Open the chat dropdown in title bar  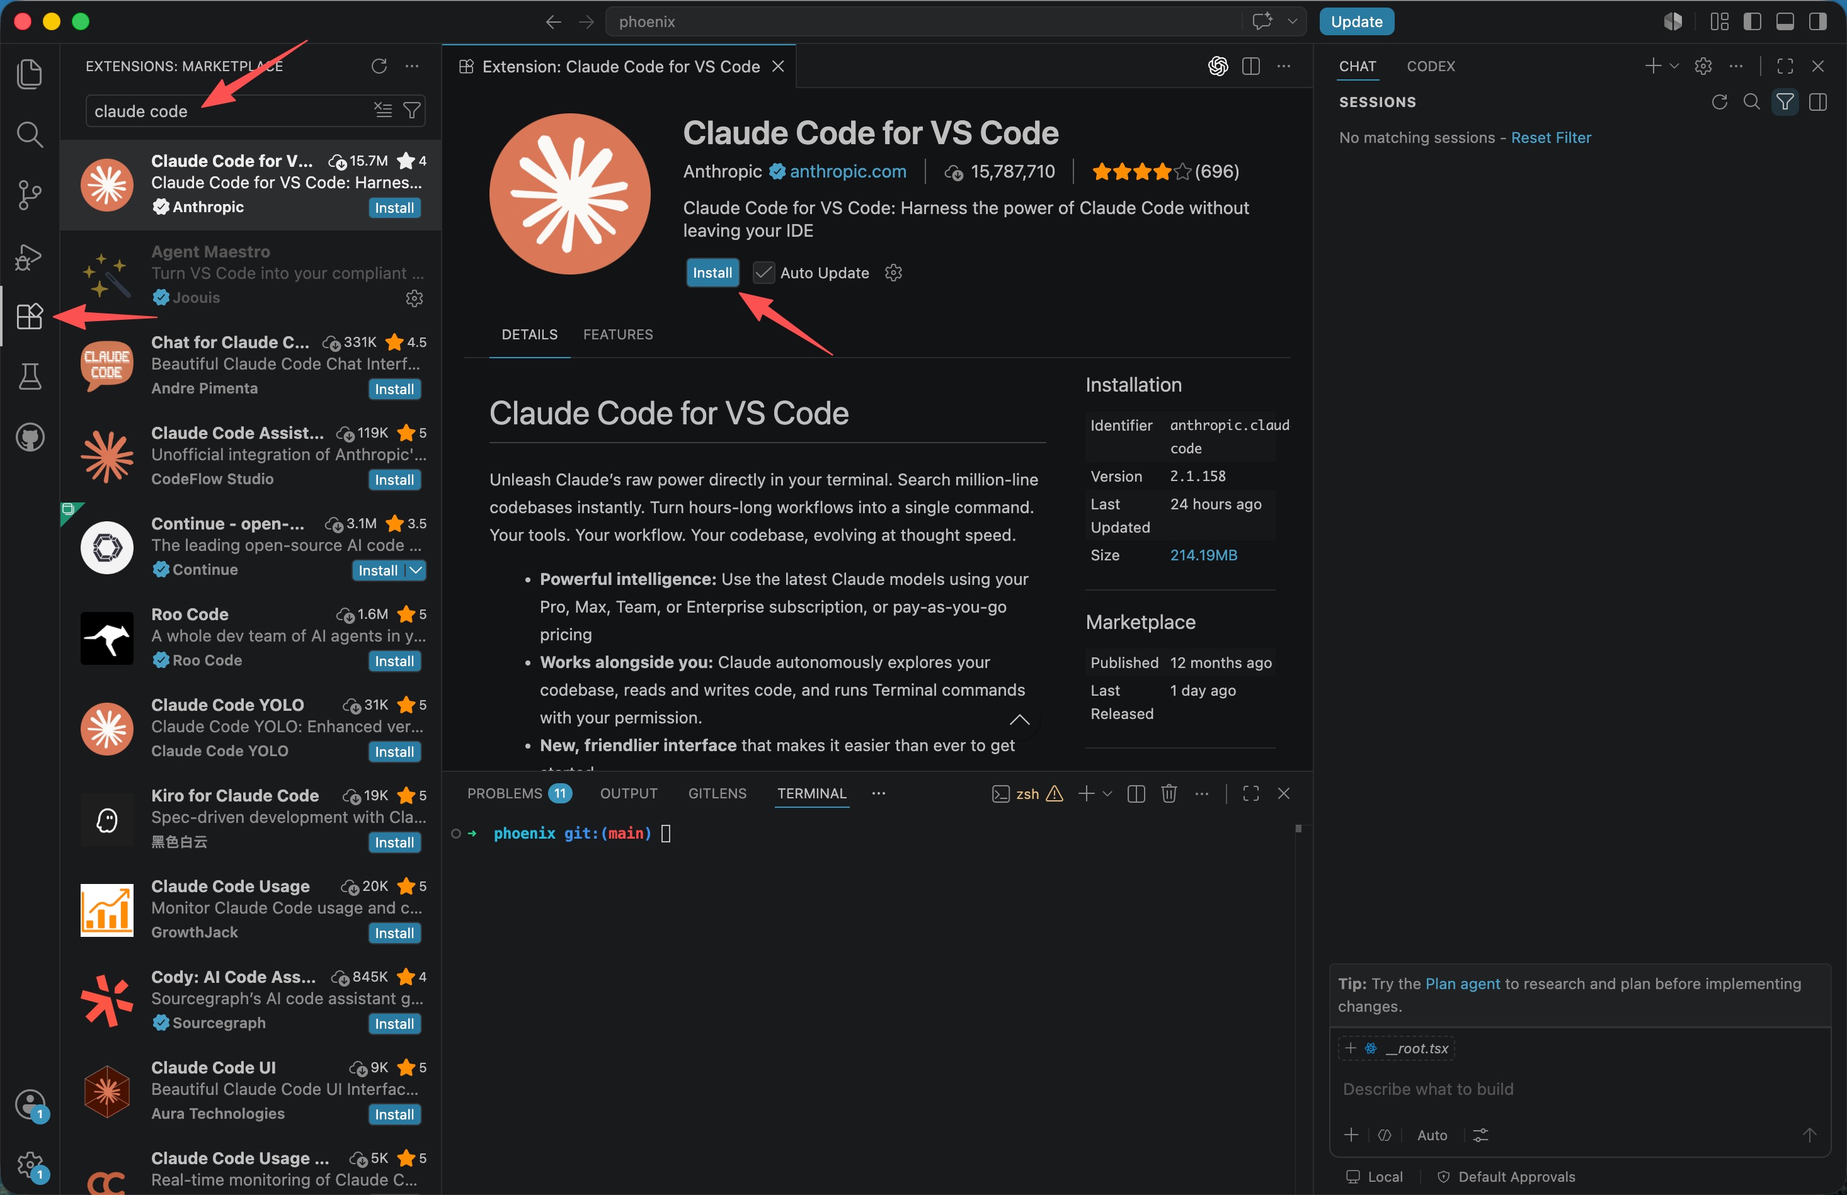(1293, 21)
